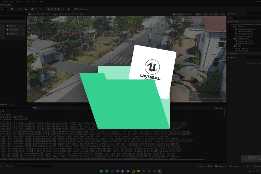Click the Point Light placement item
Screen dimensions: 261x174
(x=15, y=30)
